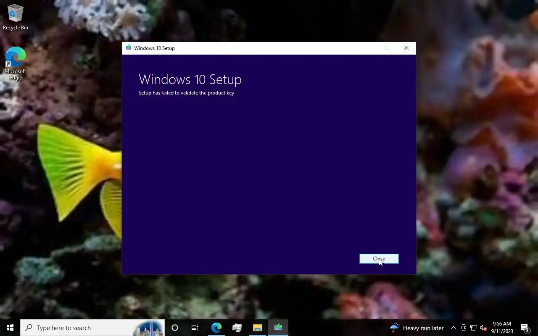Click the 'Setup has failed to validate' message
Screen dimensions: 538x336
click(x=186, y=93)
